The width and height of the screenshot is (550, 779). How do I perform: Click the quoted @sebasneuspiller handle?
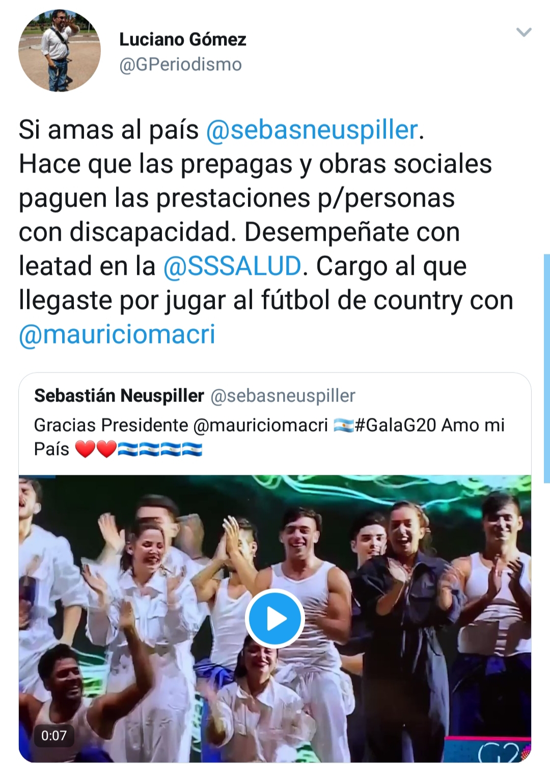click(283, 396)
